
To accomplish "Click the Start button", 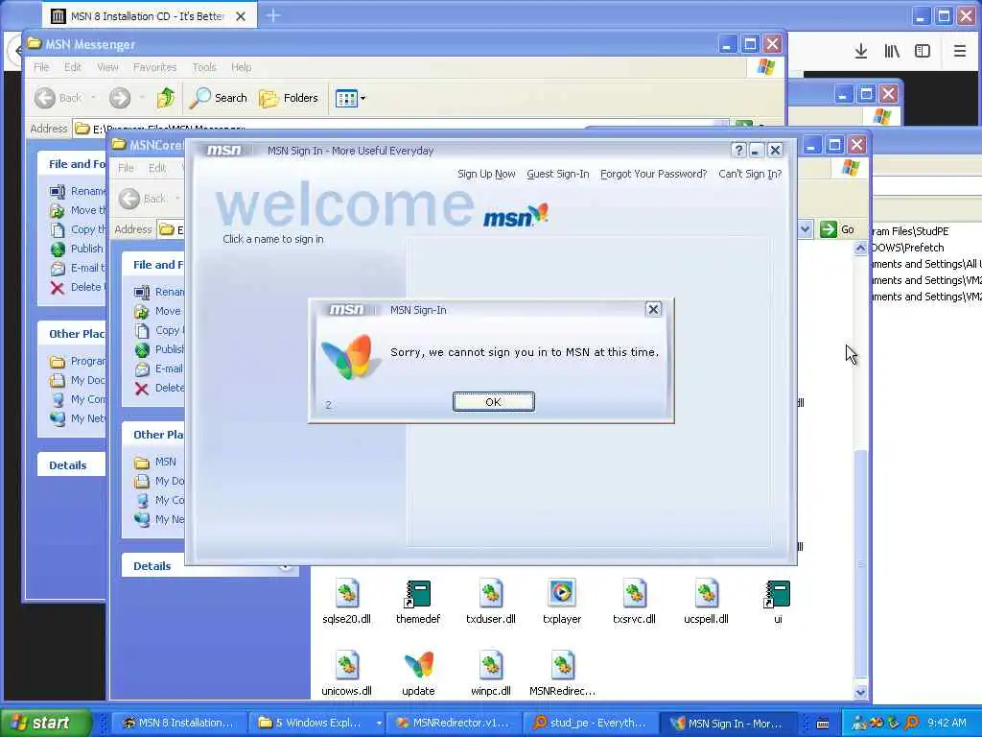I will pyautogui.click(x=44, y=723).
